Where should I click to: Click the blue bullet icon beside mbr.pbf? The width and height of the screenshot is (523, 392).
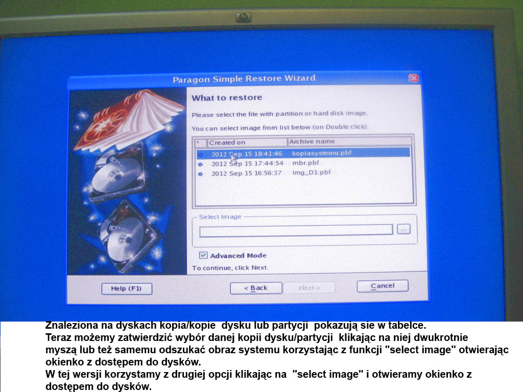tap(200, 164)
